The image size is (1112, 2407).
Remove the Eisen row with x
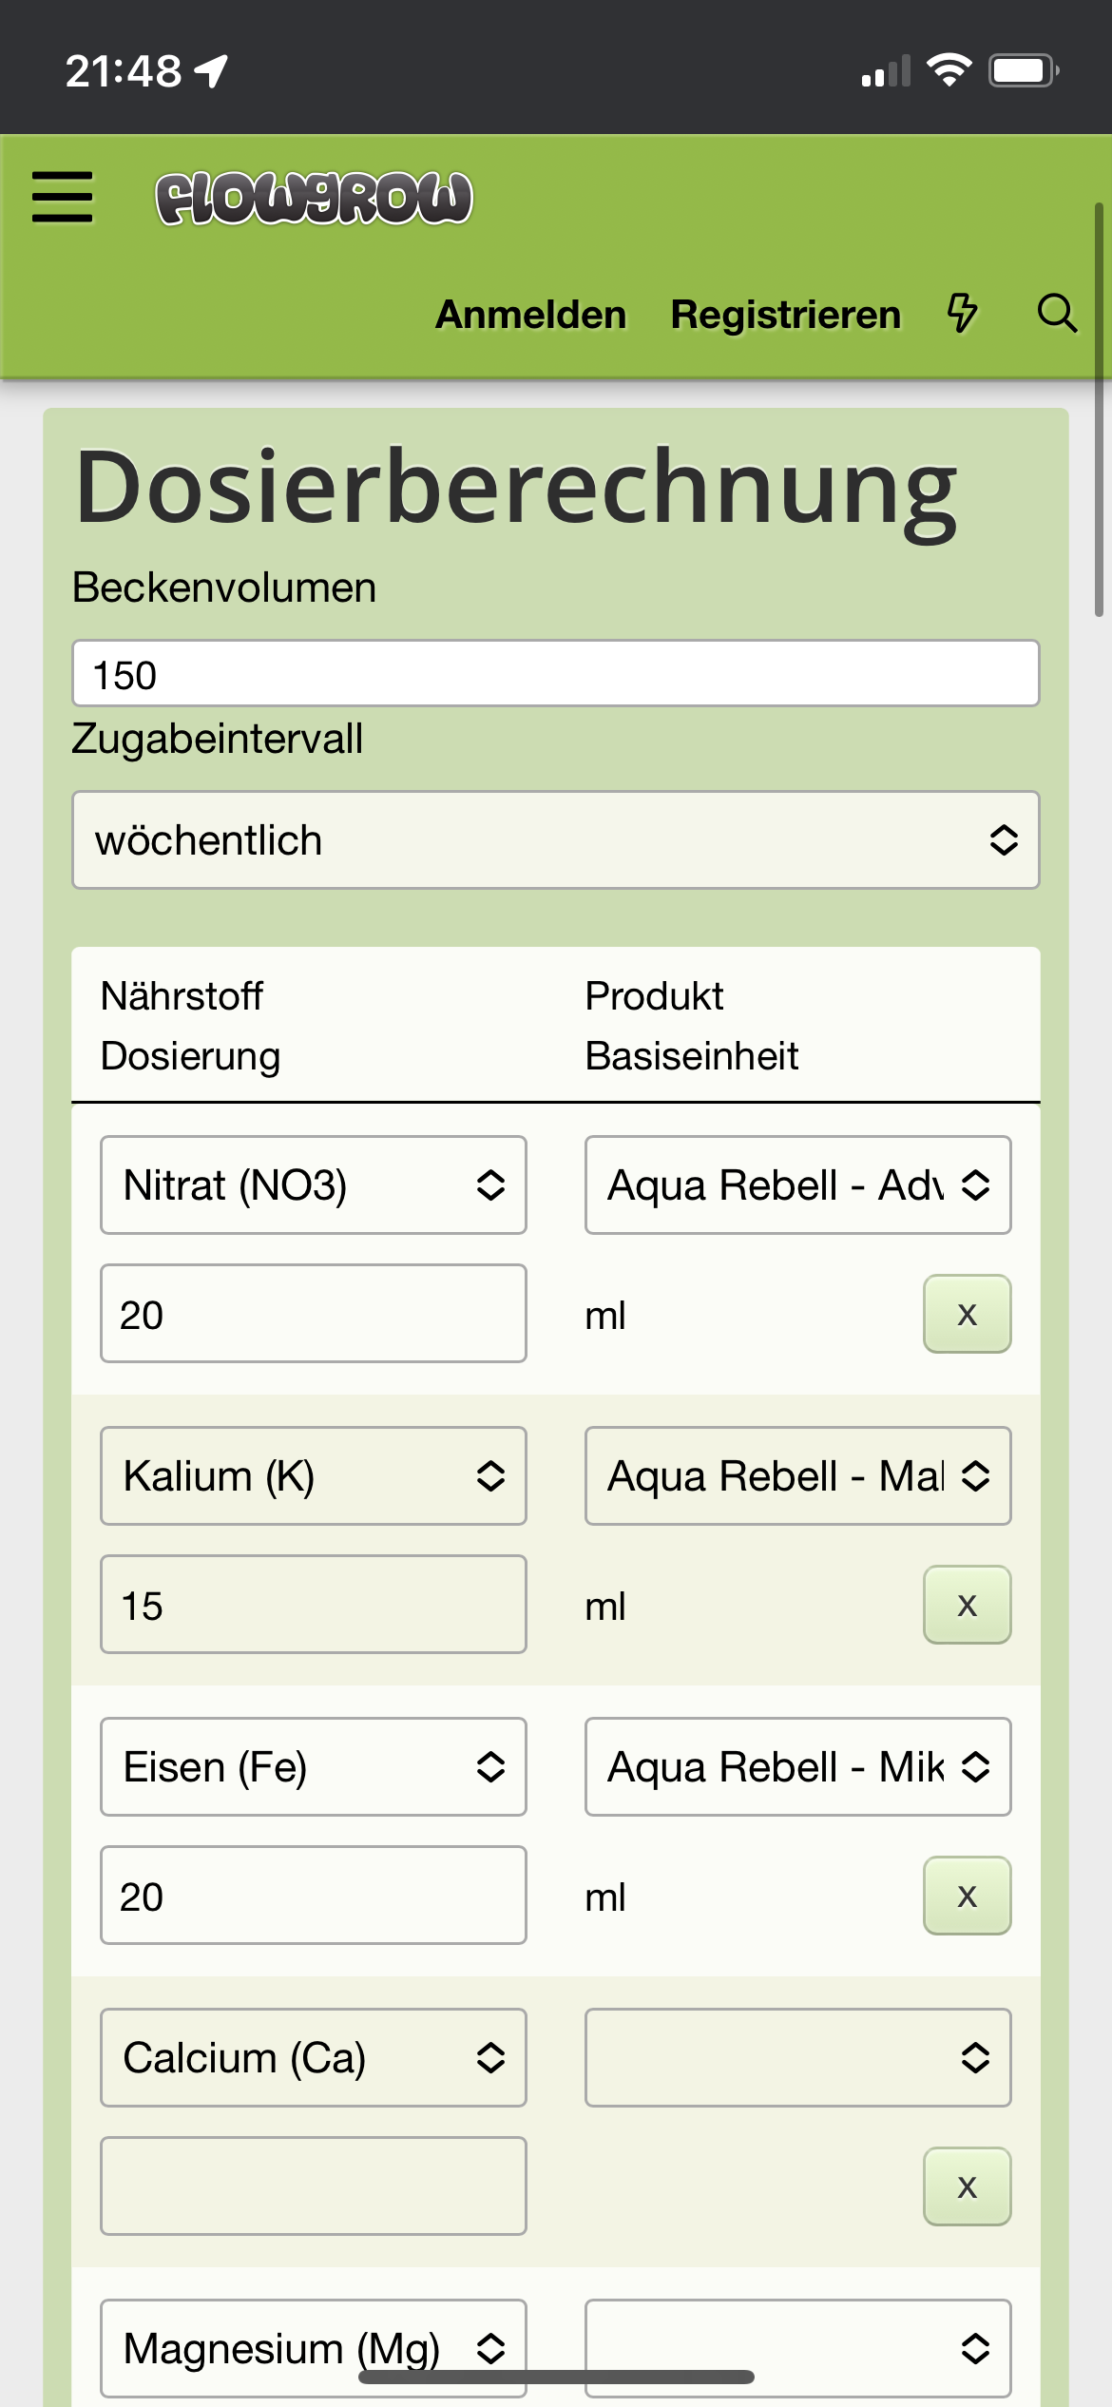pyautogui.click(x=967, y=1896)
